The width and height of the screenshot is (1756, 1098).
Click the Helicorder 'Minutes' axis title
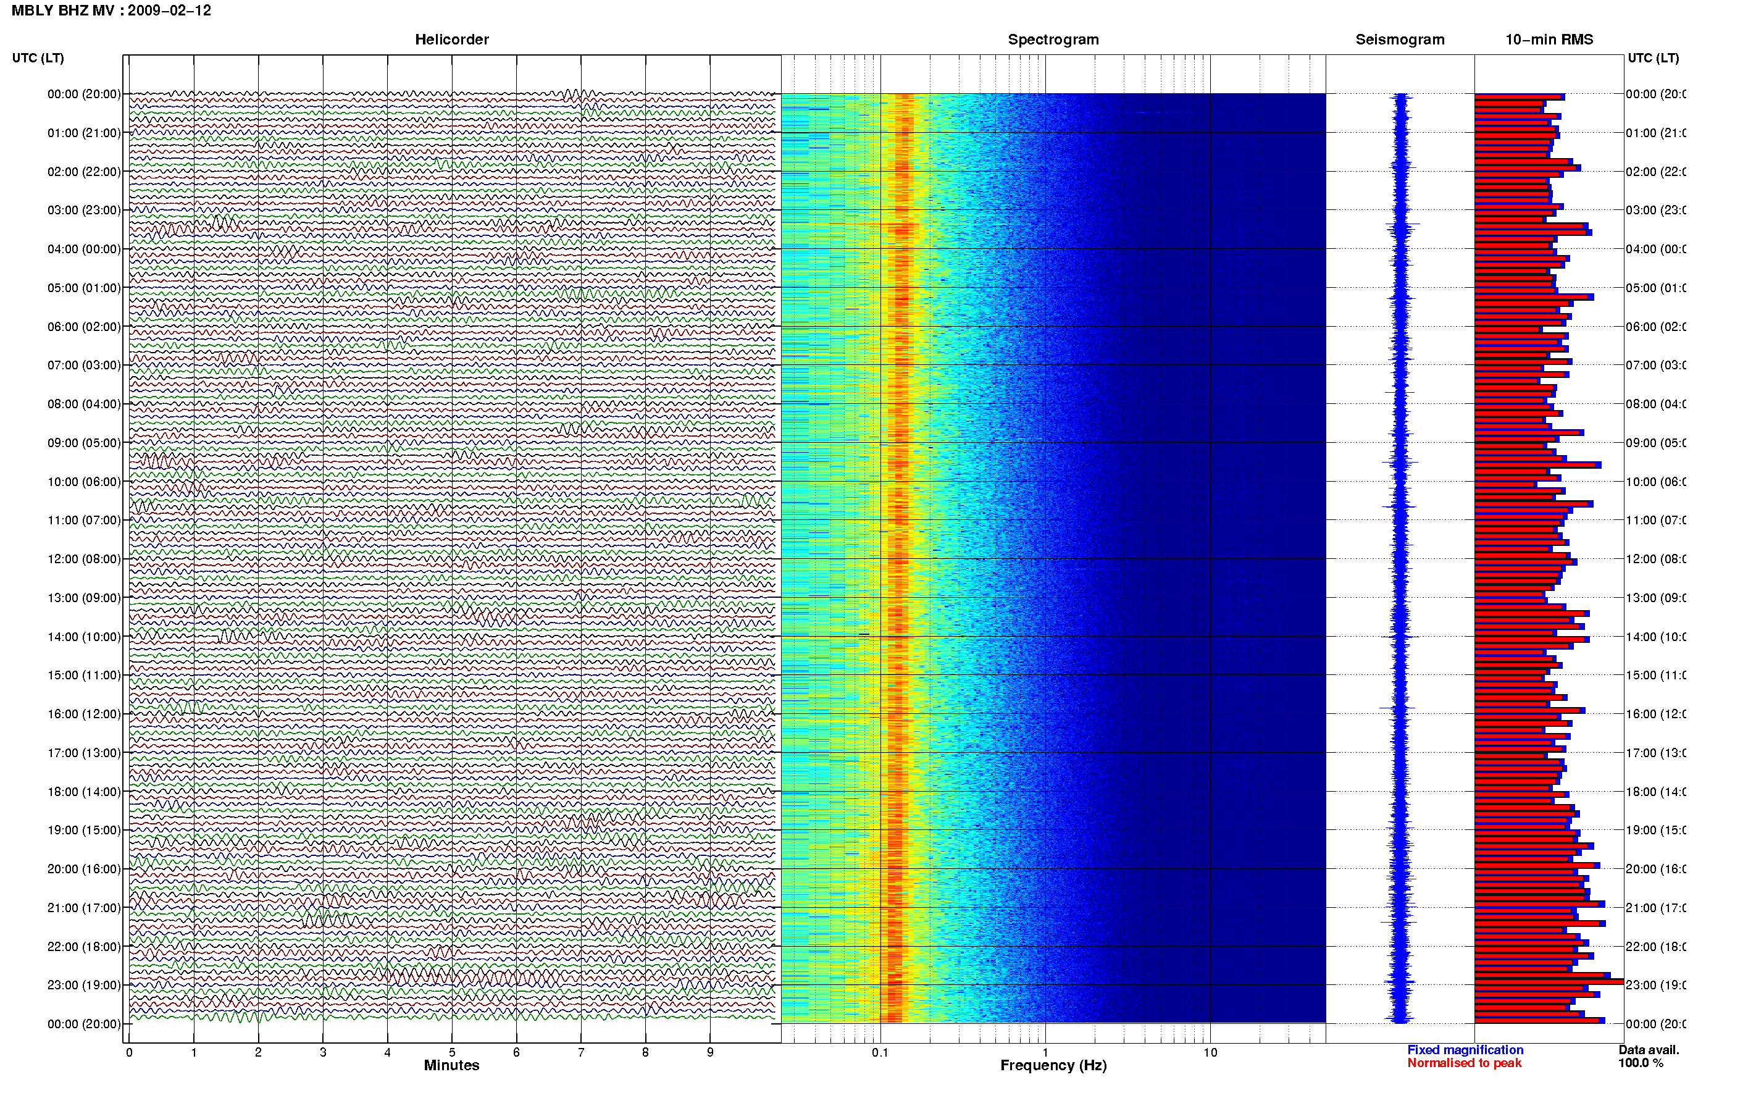[451, 1065]
